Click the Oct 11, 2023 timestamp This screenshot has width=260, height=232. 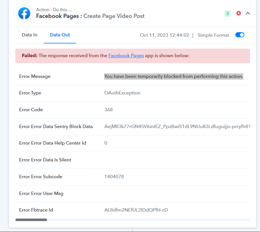click(164, 35)
